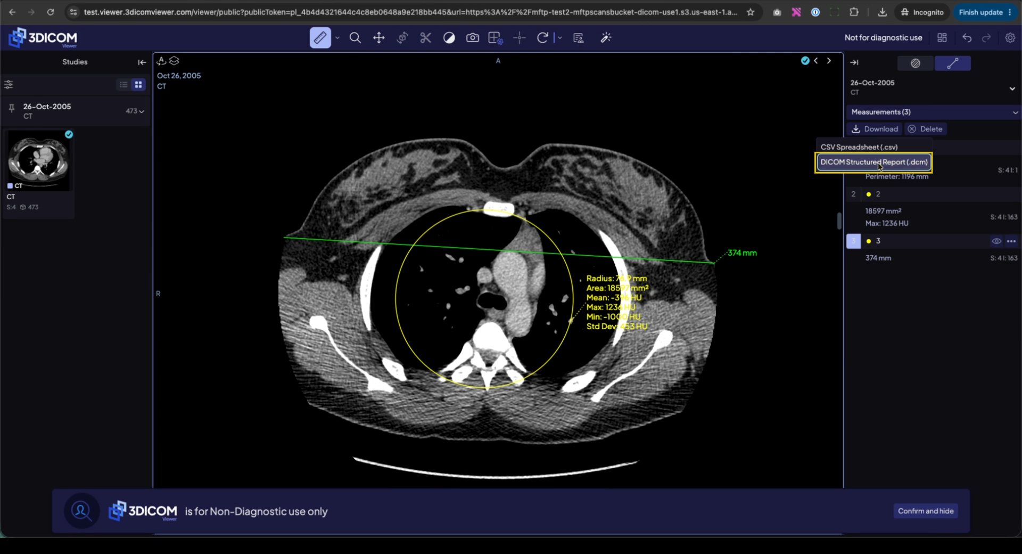Reload the browser page

tap(51, 12)
